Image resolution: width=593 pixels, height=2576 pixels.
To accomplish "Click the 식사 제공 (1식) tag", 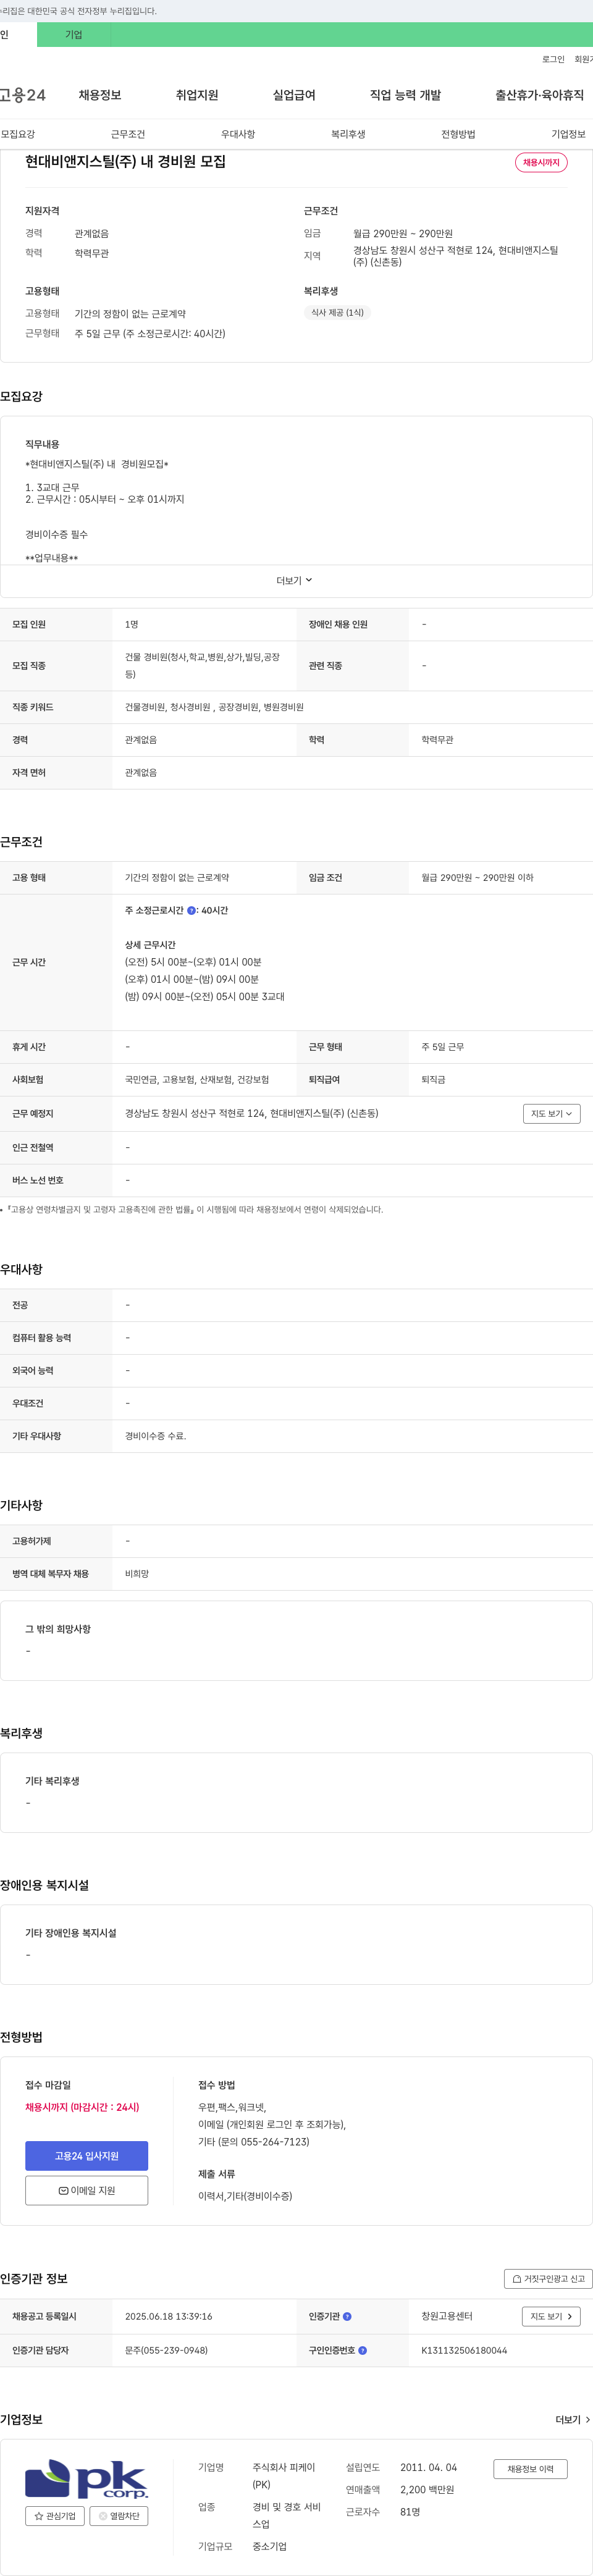I will click(337, 313).
